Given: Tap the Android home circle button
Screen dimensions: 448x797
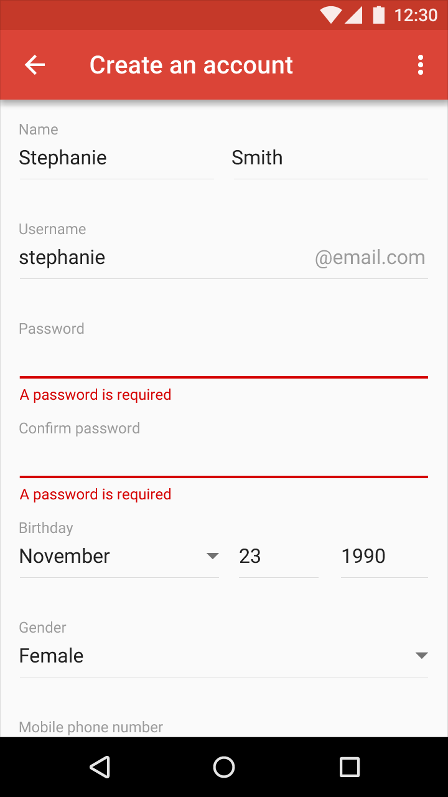Looking at the screenshot, I should [x=224, y=767].
